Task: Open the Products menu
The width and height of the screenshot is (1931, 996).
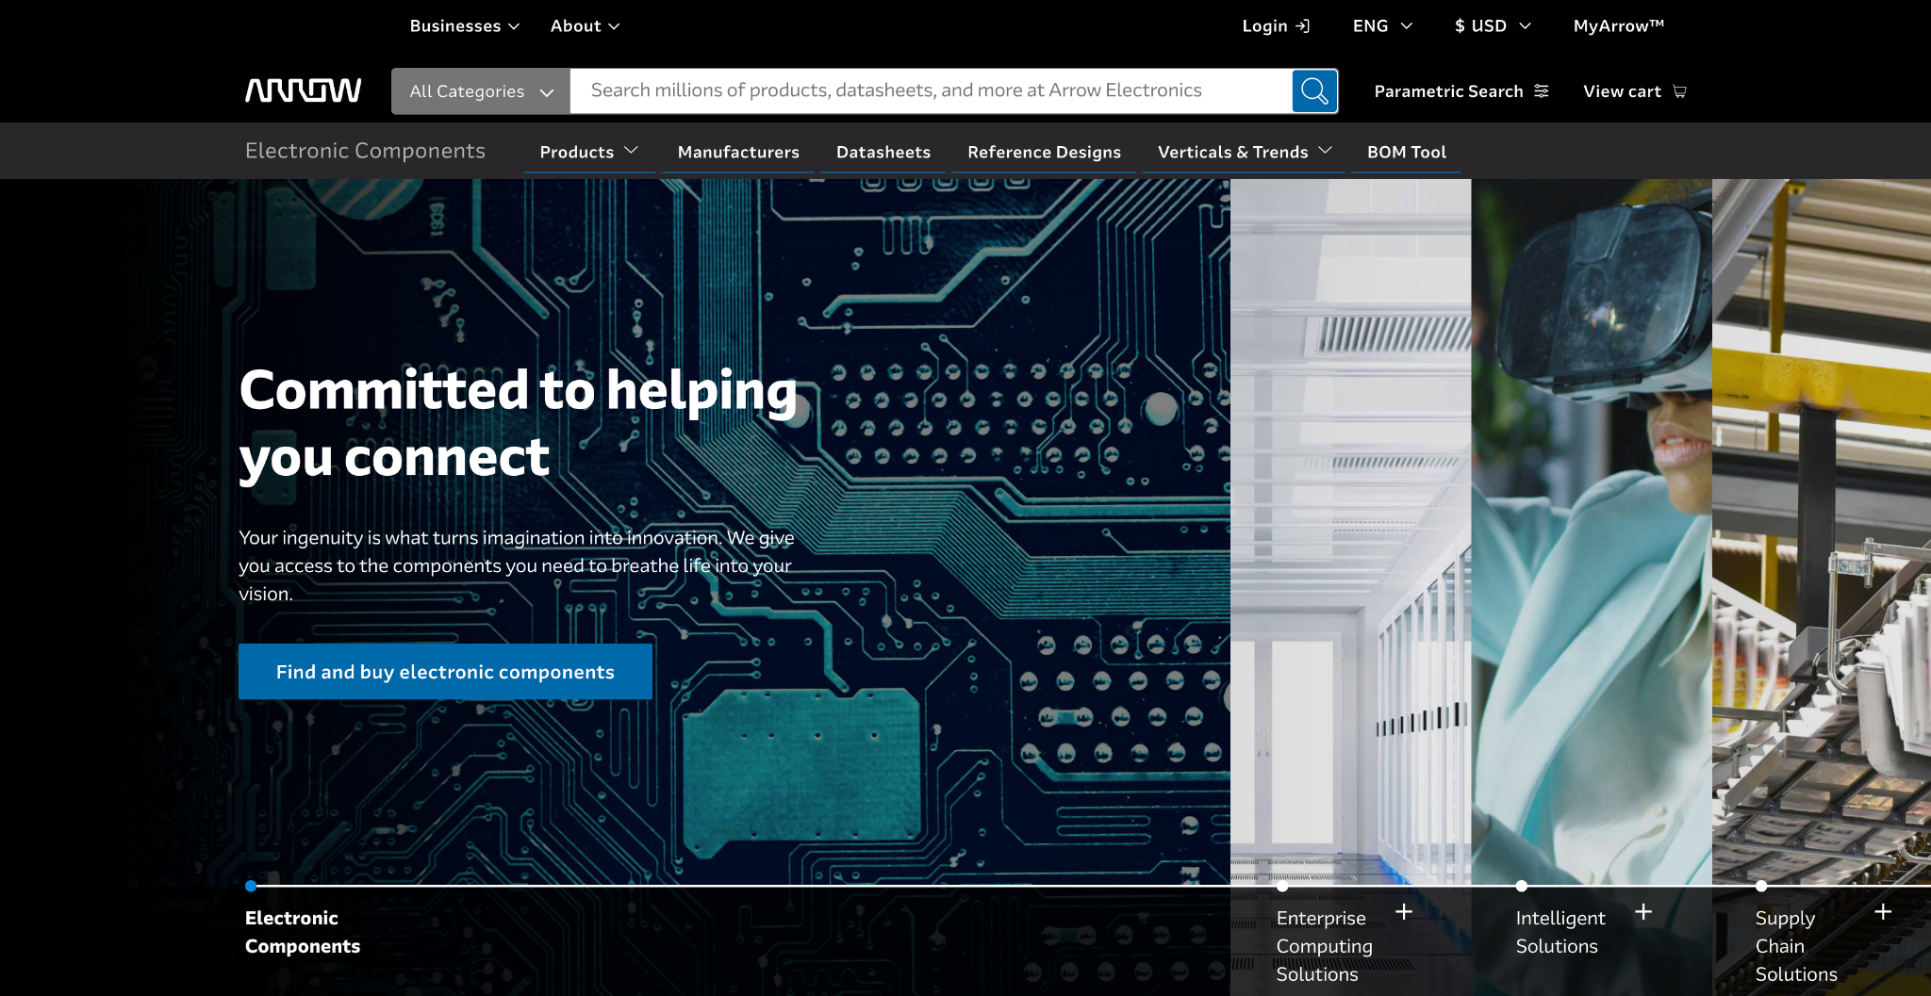Action: coord(588,152)
